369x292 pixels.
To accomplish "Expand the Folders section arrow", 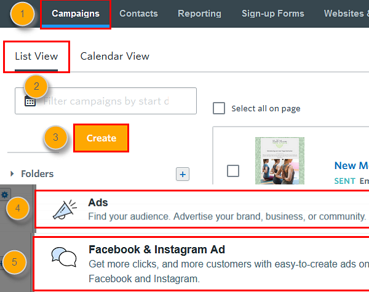I will tap(12, 173).
